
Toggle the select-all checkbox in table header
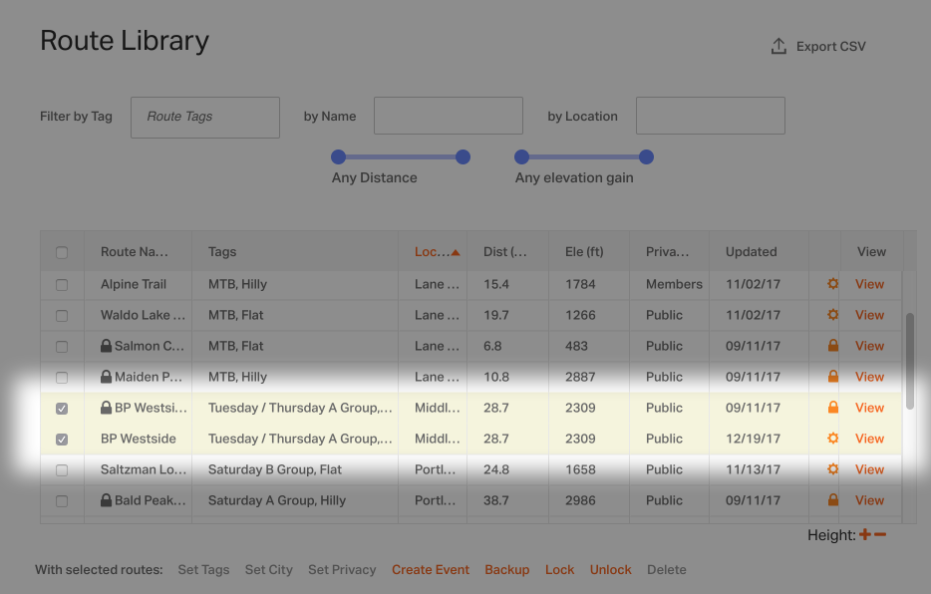point(62,253)
